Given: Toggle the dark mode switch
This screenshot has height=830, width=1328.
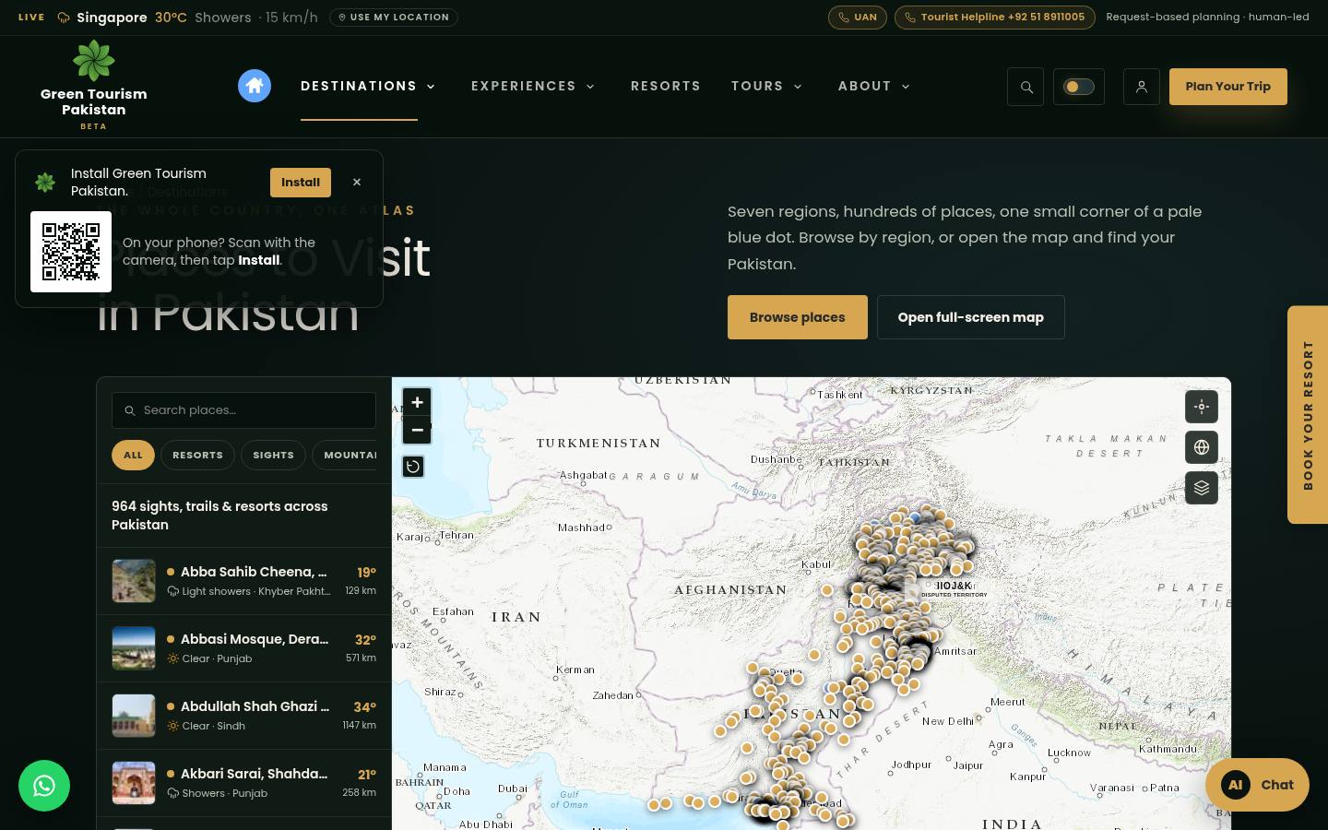Looking at the screenshot, I should point(1079,87).
